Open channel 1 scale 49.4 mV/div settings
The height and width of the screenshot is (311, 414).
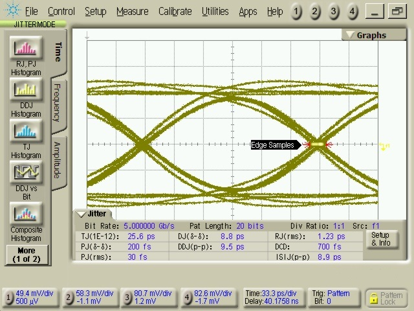click(x=30, y=297)
